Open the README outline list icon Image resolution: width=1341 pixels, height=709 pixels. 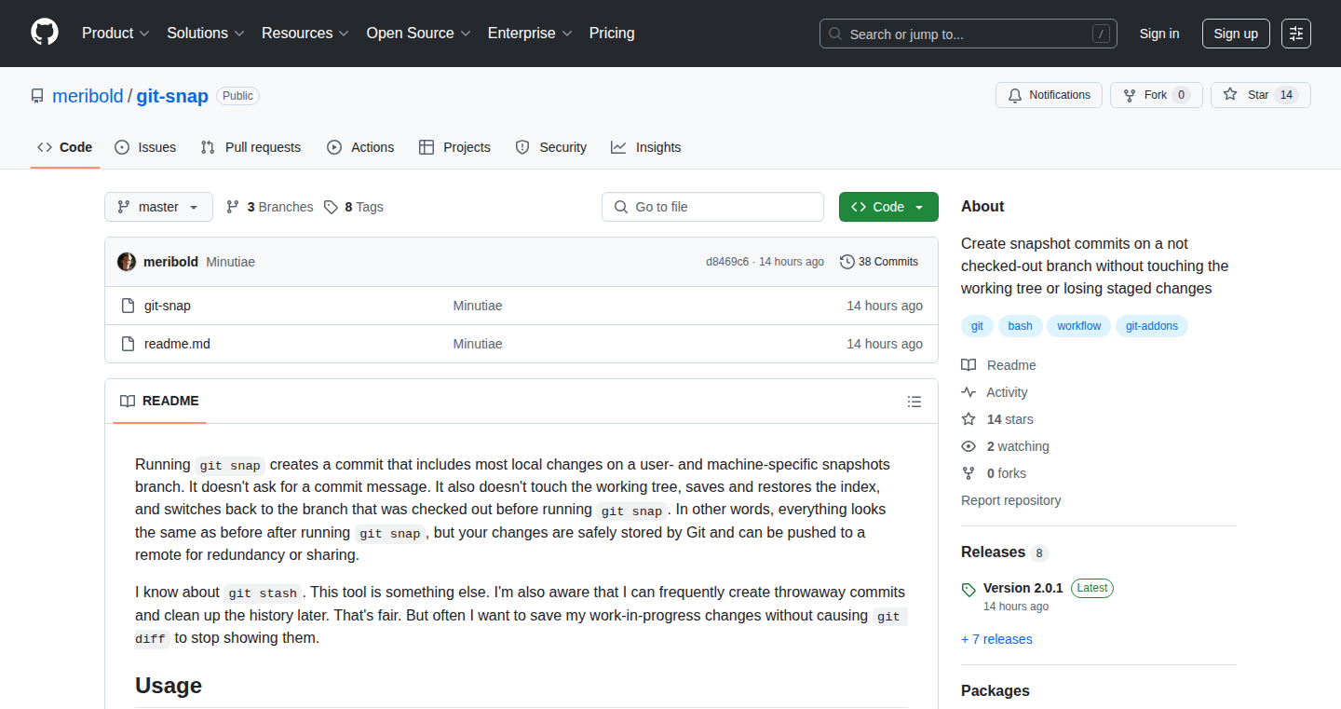pos(914,402)
